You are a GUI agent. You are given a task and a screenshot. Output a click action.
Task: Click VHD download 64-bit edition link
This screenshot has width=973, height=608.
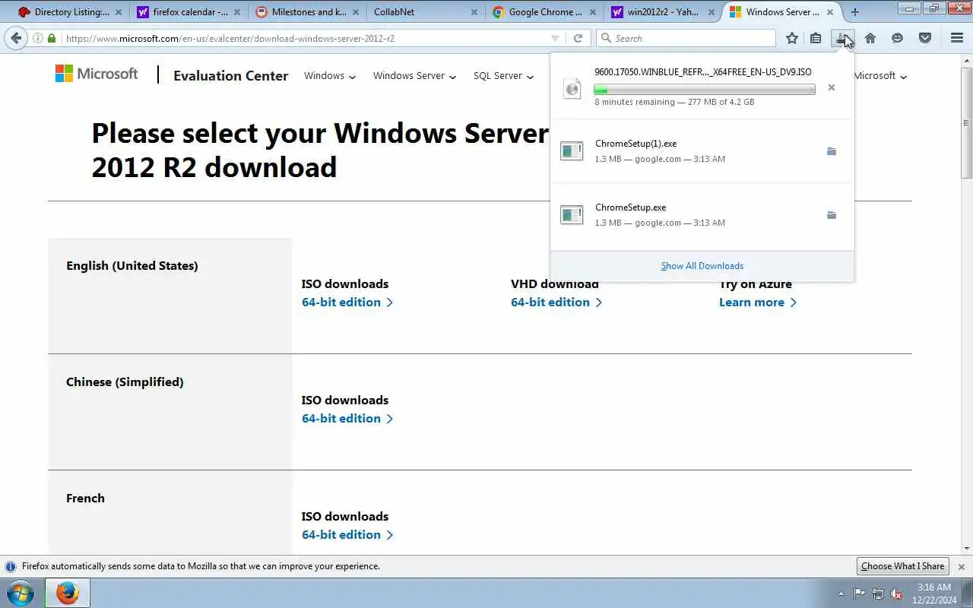pos(556,302)
